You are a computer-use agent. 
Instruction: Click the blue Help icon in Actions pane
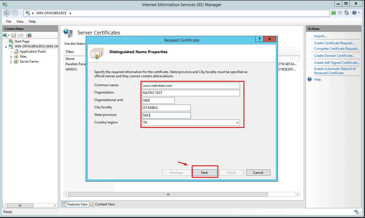pos(310,79)
